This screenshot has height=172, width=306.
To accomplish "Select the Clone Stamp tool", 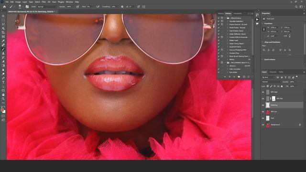I will (x=3, y=53).
